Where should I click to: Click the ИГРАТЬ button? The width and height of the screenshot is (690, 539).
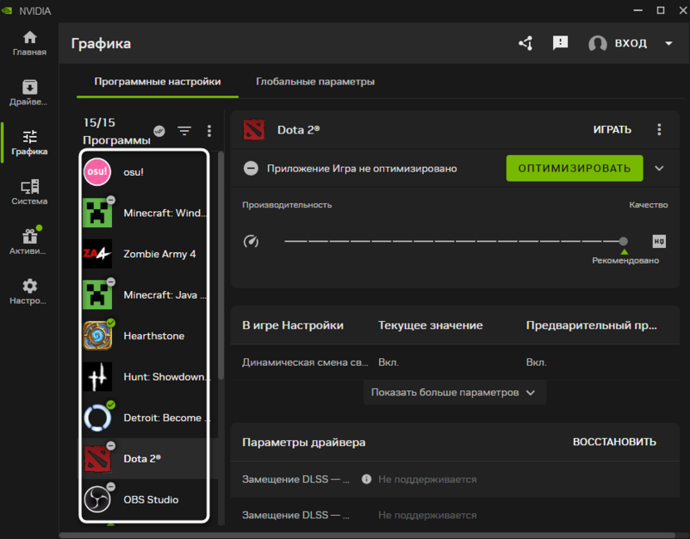tap(612, 130)
